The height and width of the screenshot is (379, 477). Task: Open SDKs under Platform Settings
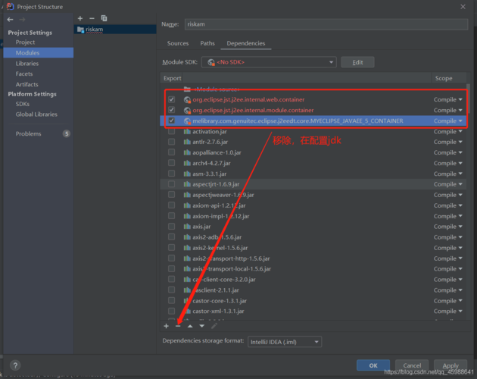tap(23, 104)
